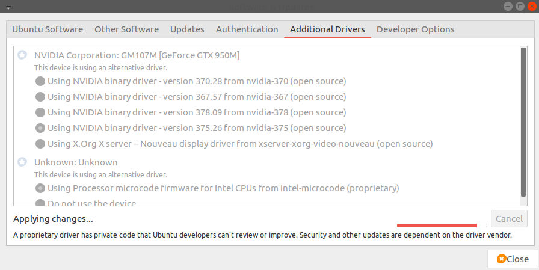Click the red applying-changes progress bar
The width and height of the screenshot is (539, 270).
pos(437,225)
